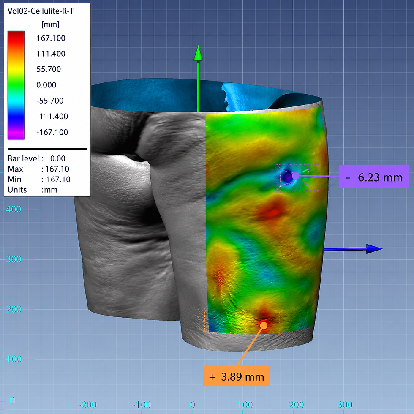Click the 0.000 legend value
The width and height of the screenshot is (414, 414).
[x=46, y=85]
